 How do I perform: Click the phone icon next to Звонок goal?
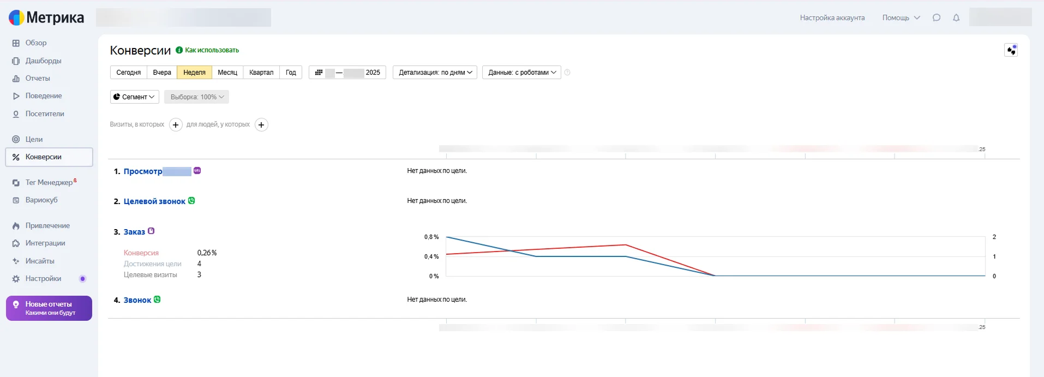click(x=157, y=300)
